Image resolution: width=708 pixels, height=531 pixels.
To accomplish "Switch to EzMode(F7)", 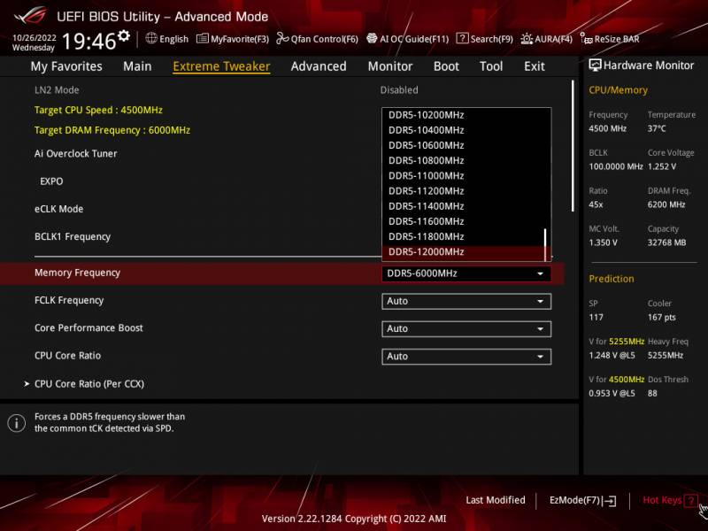I will coord(582,500).
